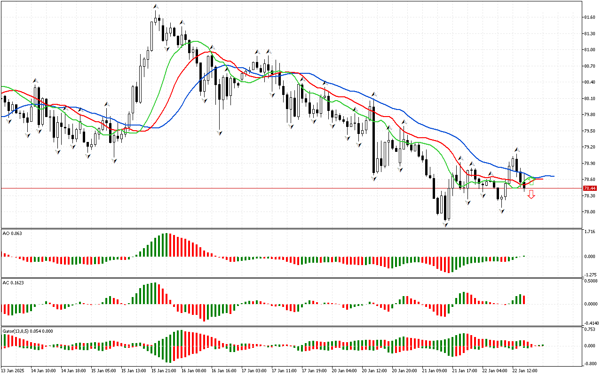Click the 20 Jan 04:00 time label

coord(343,371)
